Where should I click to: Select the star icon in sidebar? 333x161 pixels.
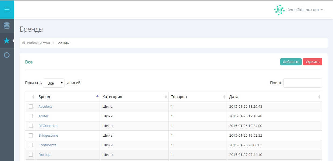tap(7, 41)
